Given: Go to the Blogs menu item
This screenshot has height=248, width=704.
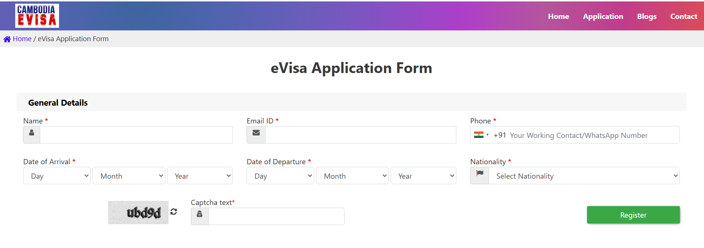Looking at the screenshot, I should (x=646, y=16).
